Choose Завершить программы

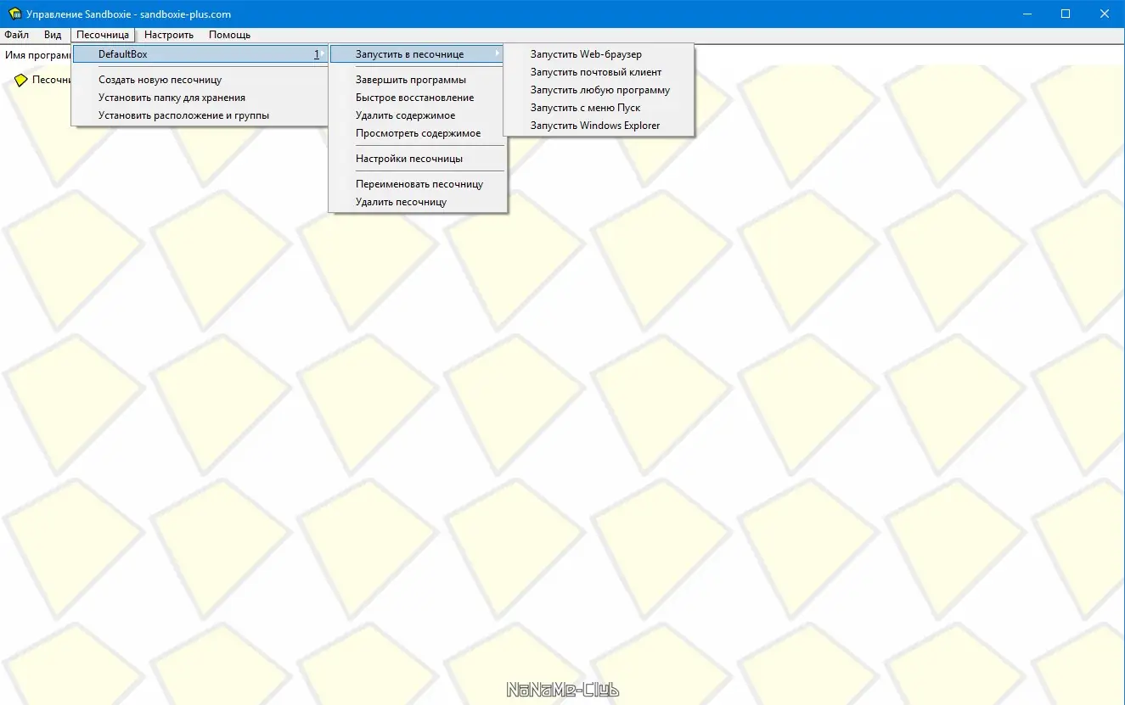click(x=418, y=80)
